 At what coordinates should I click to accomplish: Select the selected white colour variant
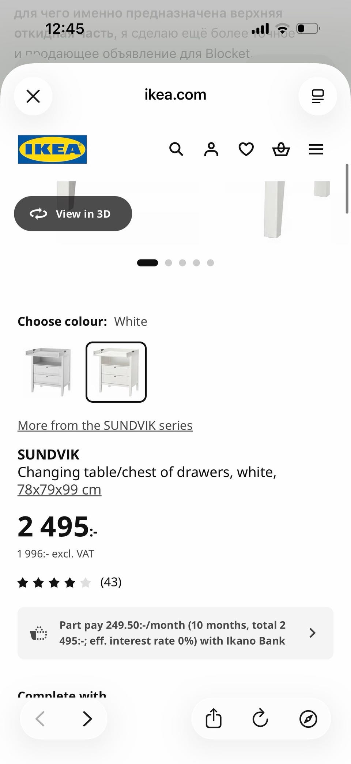116,372
